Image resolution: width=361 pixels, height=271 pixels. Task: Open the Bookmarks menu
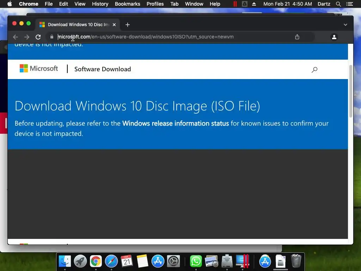[128, 4]
